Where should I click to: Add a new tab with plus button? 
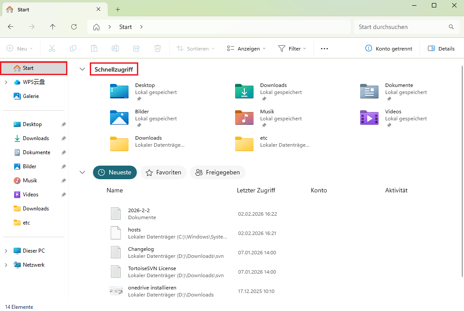point(118,9)
